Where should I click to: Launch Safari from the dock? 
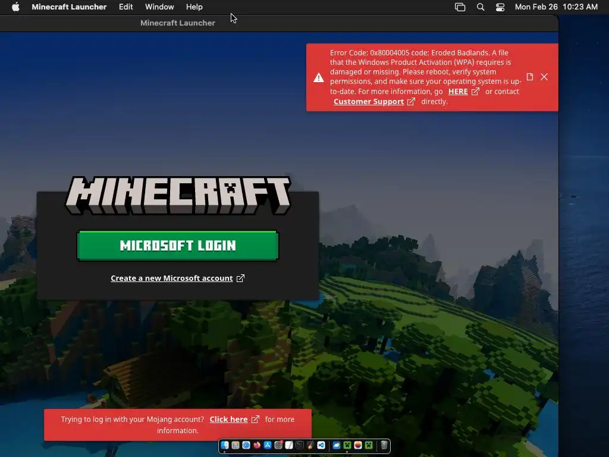pyautogui.click(x=246, y=445)
